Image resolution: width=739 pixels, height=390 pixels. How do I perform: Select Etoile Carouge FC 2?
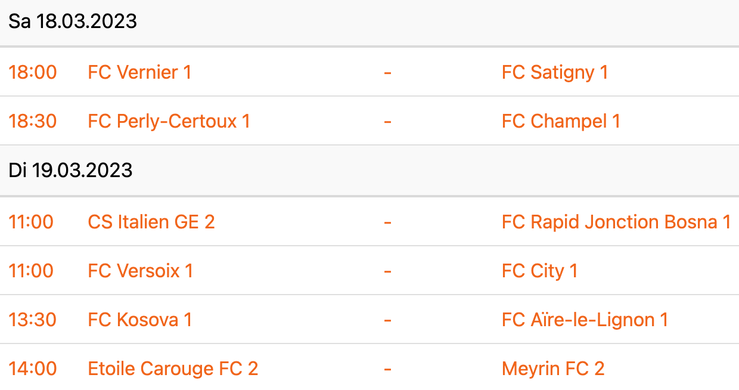pyautogui.click(x=173, y=369)
